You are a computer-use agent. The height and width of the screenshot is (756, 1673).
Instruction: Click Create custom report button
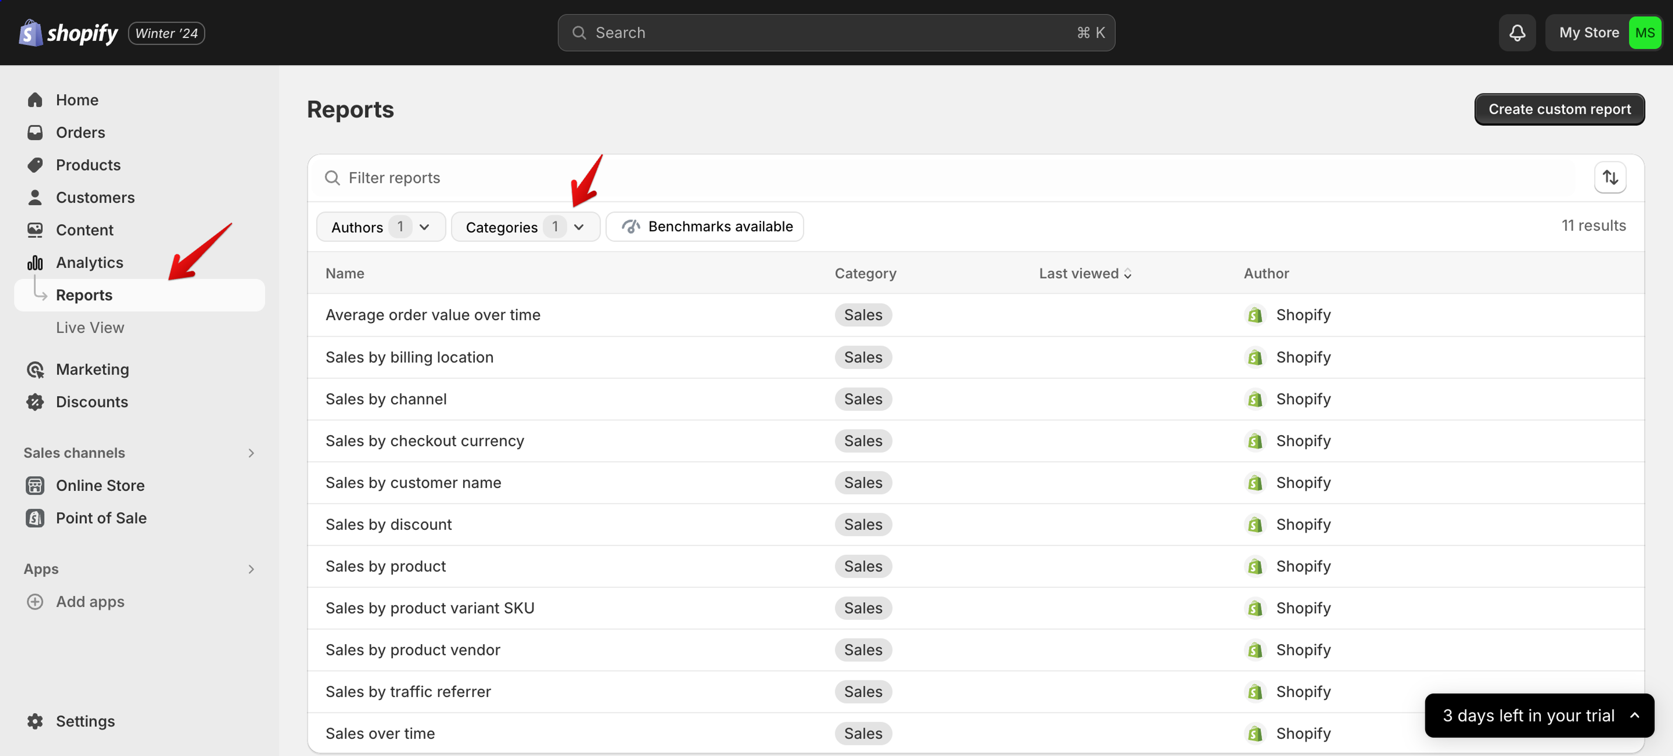click(1559, 109)
